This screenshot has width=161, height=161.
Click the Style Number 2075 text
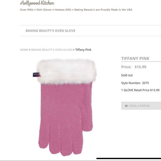click(135, 83)
